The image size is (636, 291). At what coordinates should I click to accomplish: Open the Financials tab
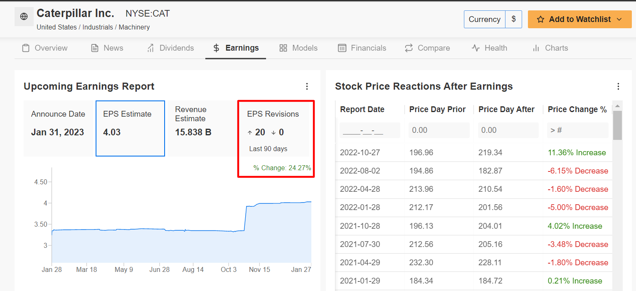(362, 48)
